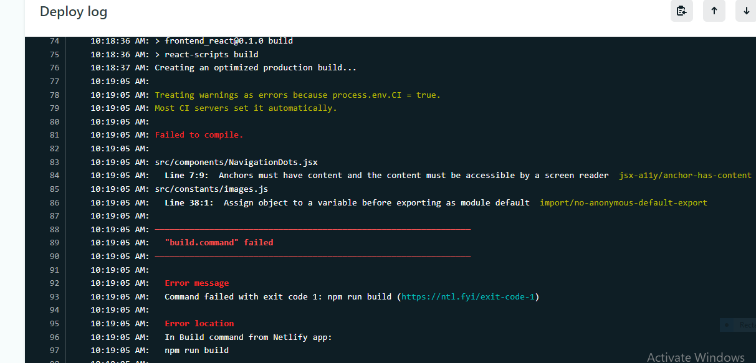The width and height of the screenshot is (756, 363).
Task: Click line number 74 in the gutter
Action: [x=54, y=40]
